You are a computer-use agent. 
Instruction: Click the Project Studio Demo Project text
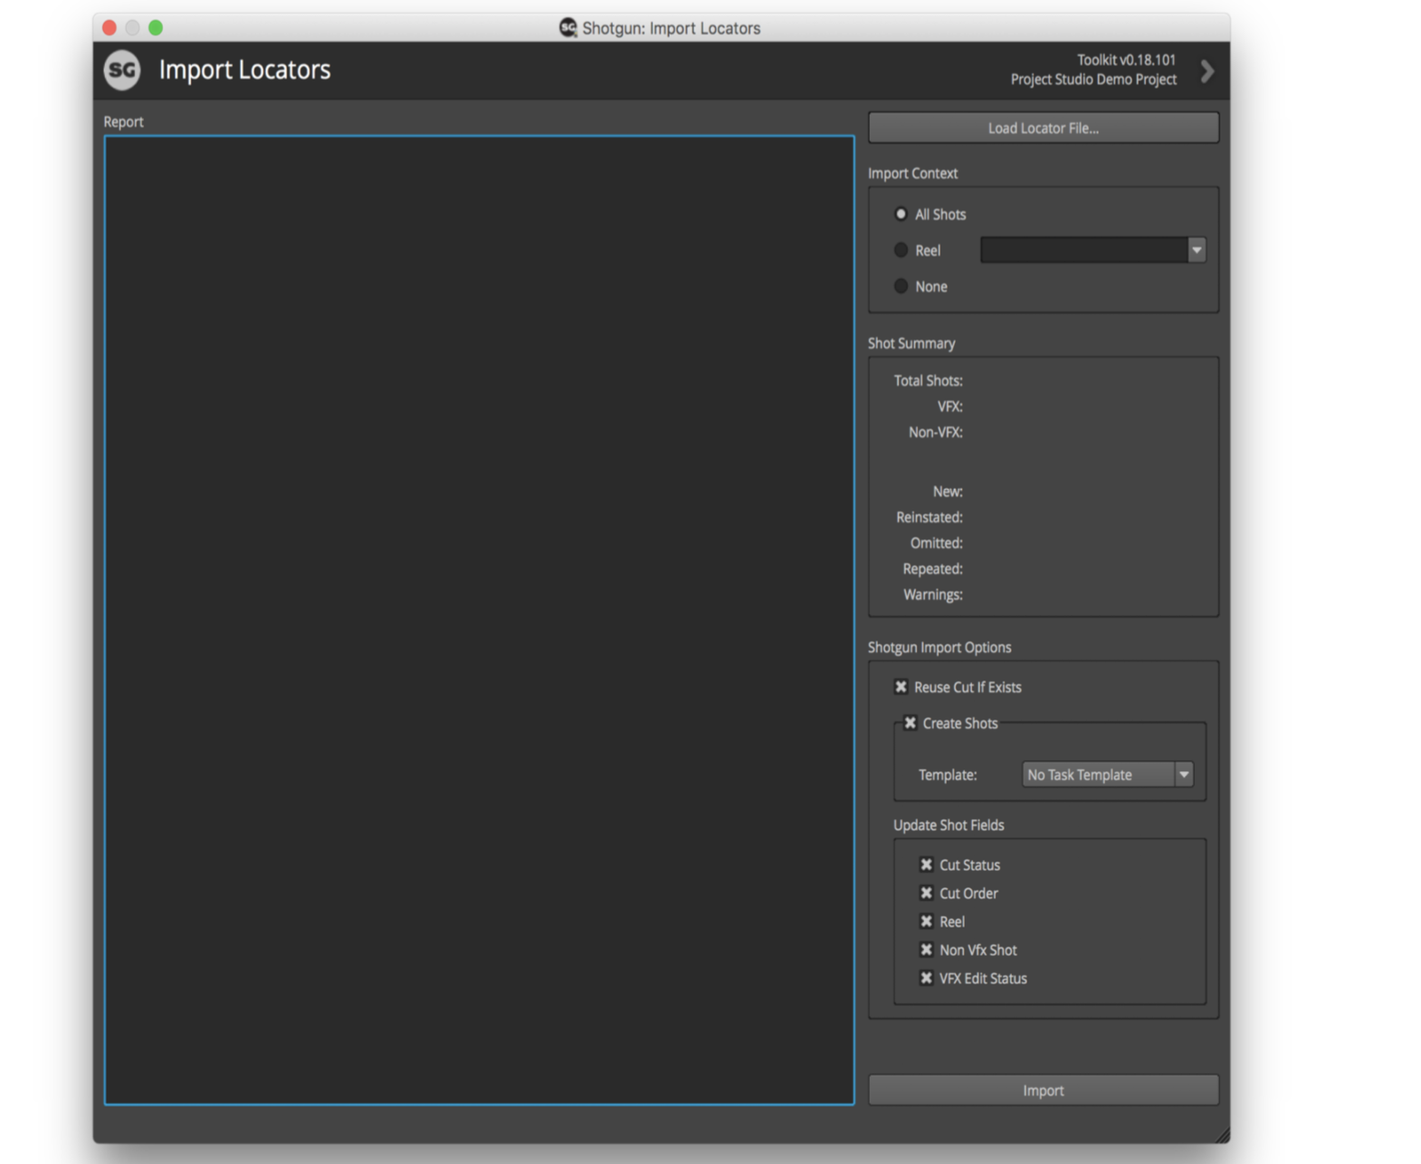click(1093, 80)
